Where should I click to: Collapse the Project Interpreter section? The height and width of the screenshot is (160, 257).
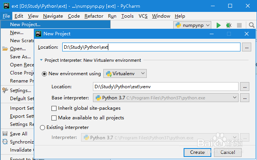tap(41, 60)
